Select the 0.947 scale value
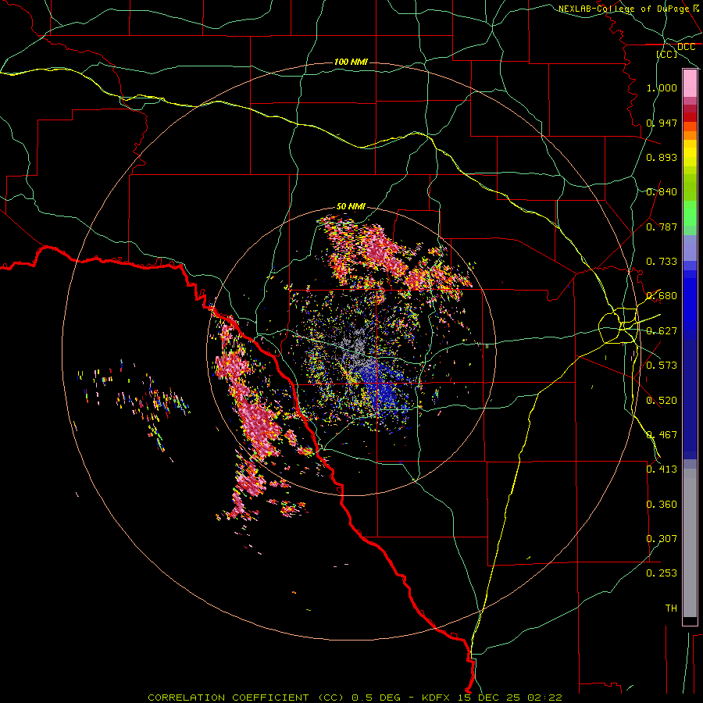The width and height of the screenshot is (703, 703). point(662,123)
